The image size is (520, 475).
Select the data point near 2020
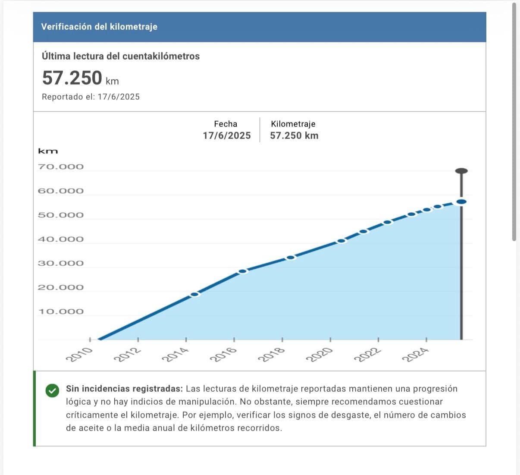pos(341,241)
